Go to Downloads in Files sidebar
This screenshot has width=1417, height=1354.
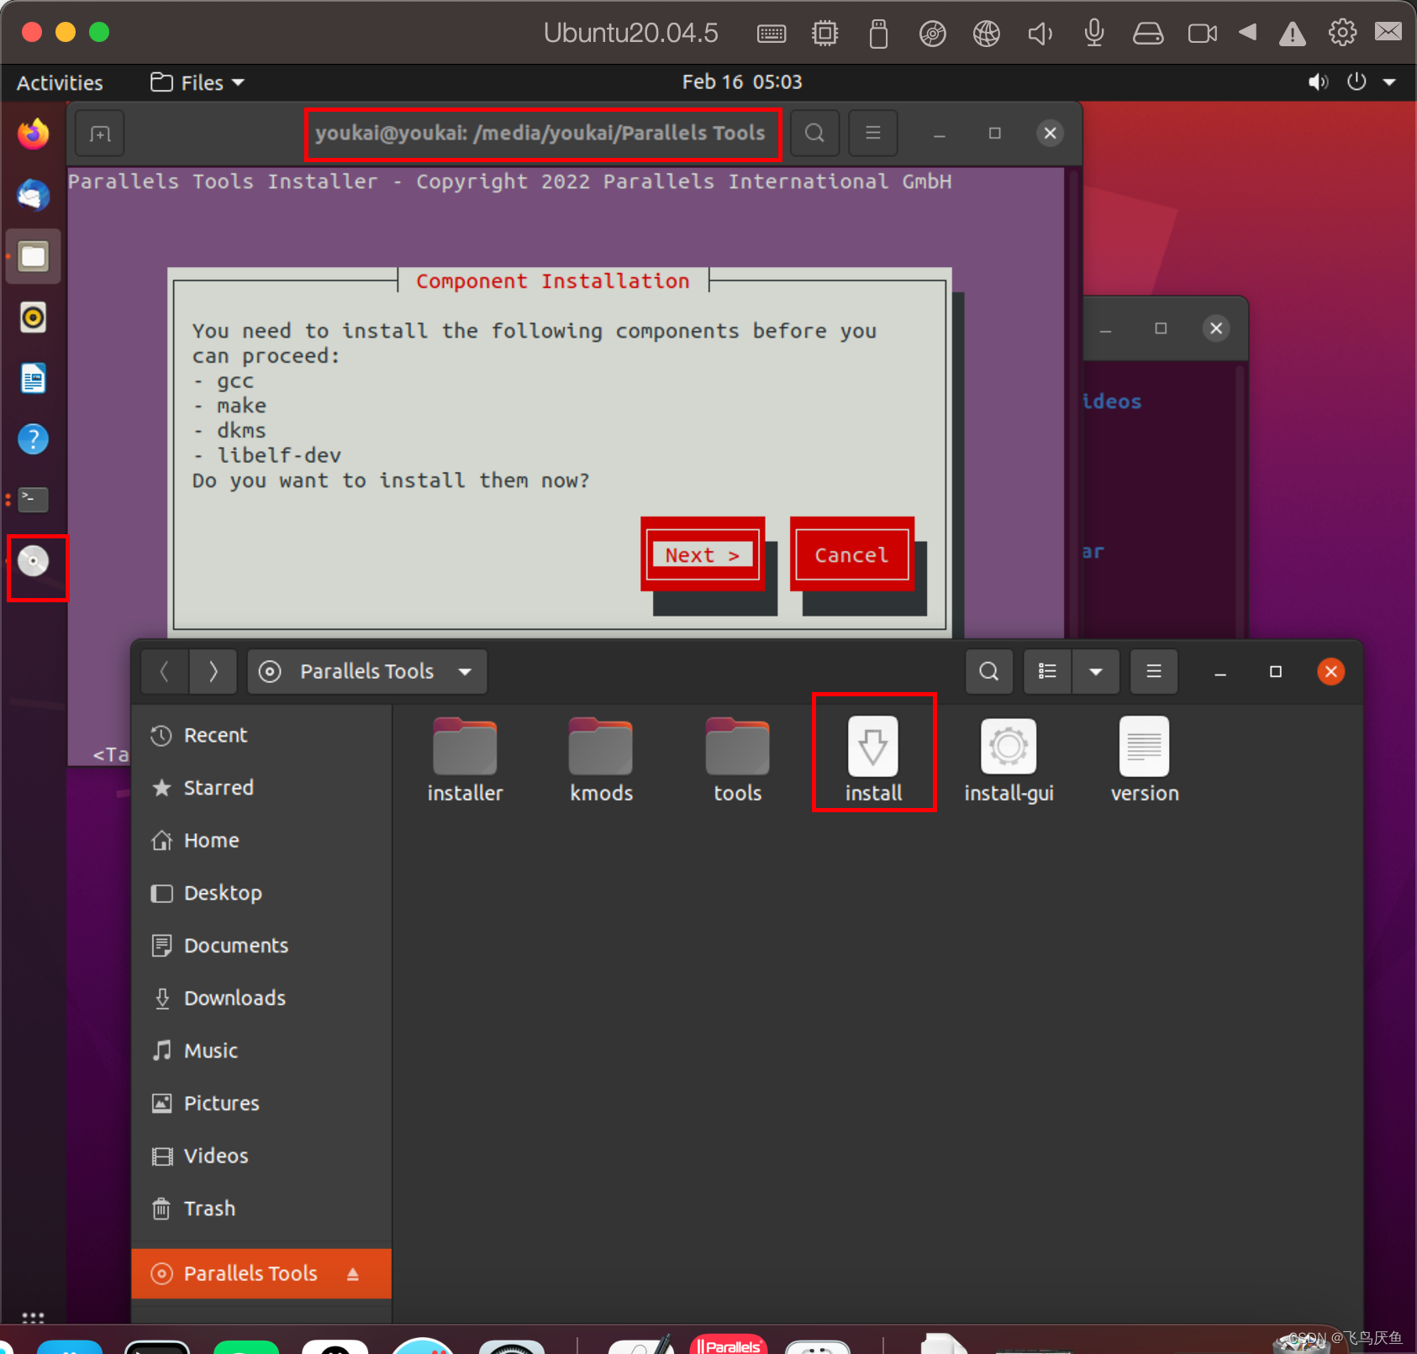(262, 999)
